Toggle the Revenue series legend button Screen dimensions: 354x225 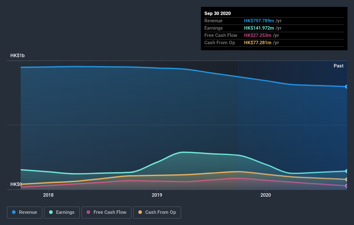(25, 213)
